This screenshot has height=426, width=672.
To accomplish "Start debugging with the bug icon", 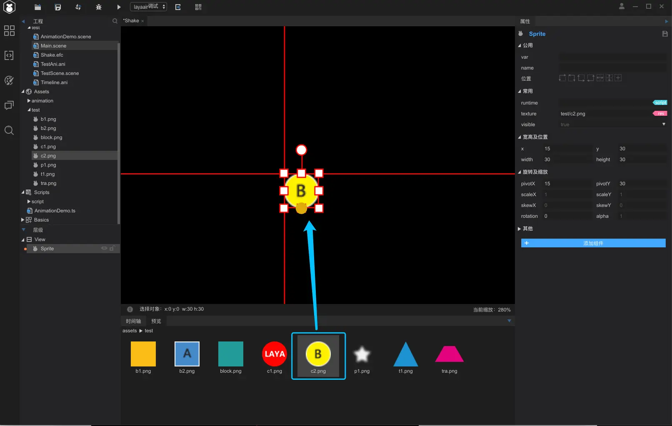I will 99,7.
